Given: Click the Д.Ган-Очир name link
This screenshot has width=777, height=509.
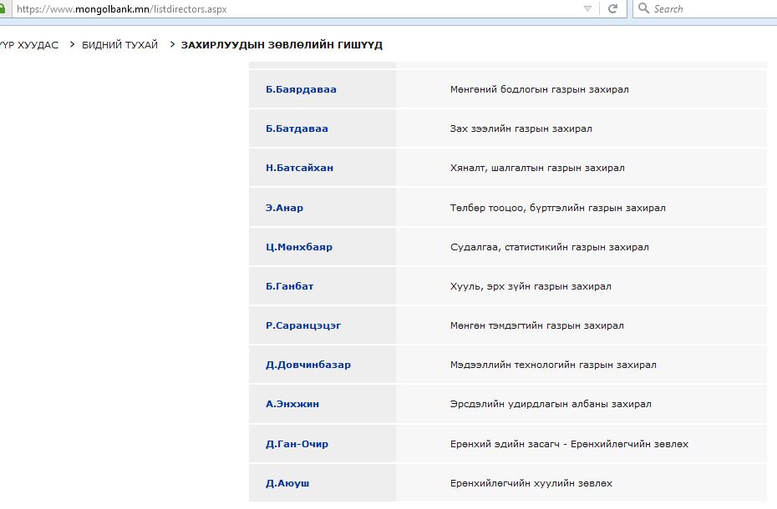Looking at the screenshot, I should tap(297, 444).
